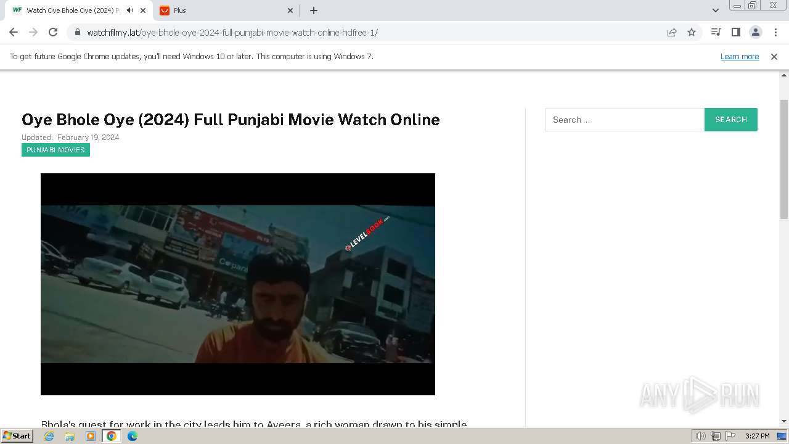The width and height of the screenshot is (789, 444).
Task: Launch Microsoft Edge from the taskbar
Action: [x=133, y=436]
